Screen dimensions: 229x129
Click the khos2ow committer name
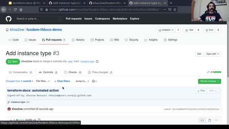[17, 109]
